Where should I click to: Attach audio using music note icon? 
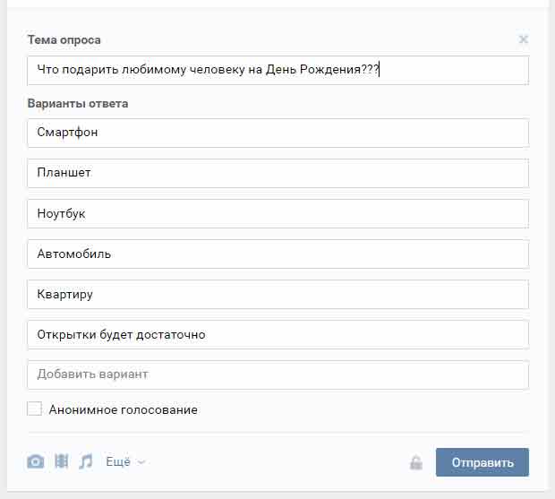tap(86, 461)
